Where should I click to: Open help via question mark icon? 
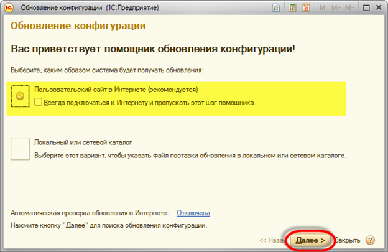click(370, 240)
